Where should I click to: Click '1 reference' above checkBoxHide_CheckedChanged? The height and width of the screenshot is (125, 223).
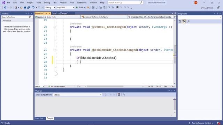pos(75,47)
